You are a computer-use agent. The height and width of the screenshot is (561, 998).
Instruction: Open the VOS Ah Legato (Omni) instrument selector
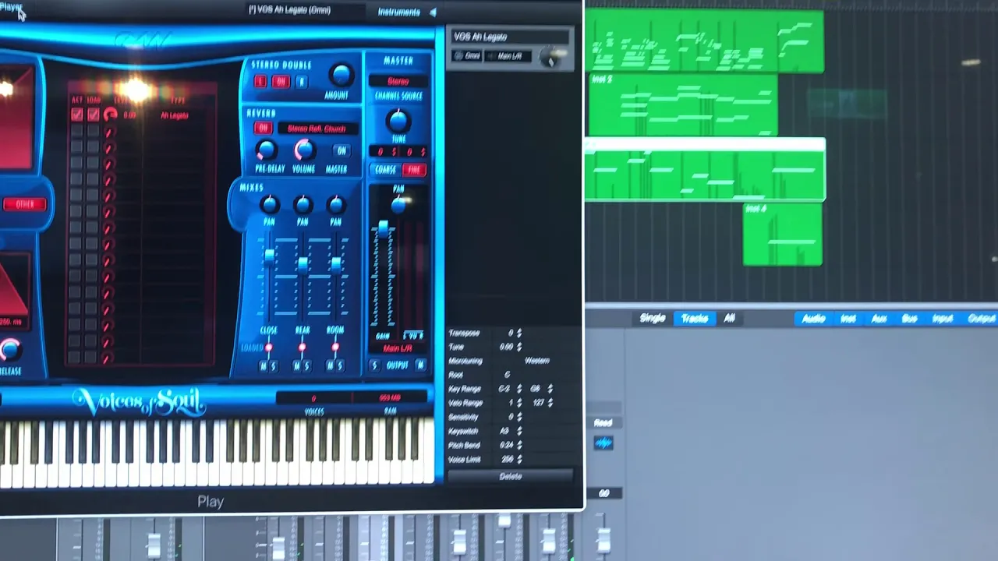pos(304,10)
